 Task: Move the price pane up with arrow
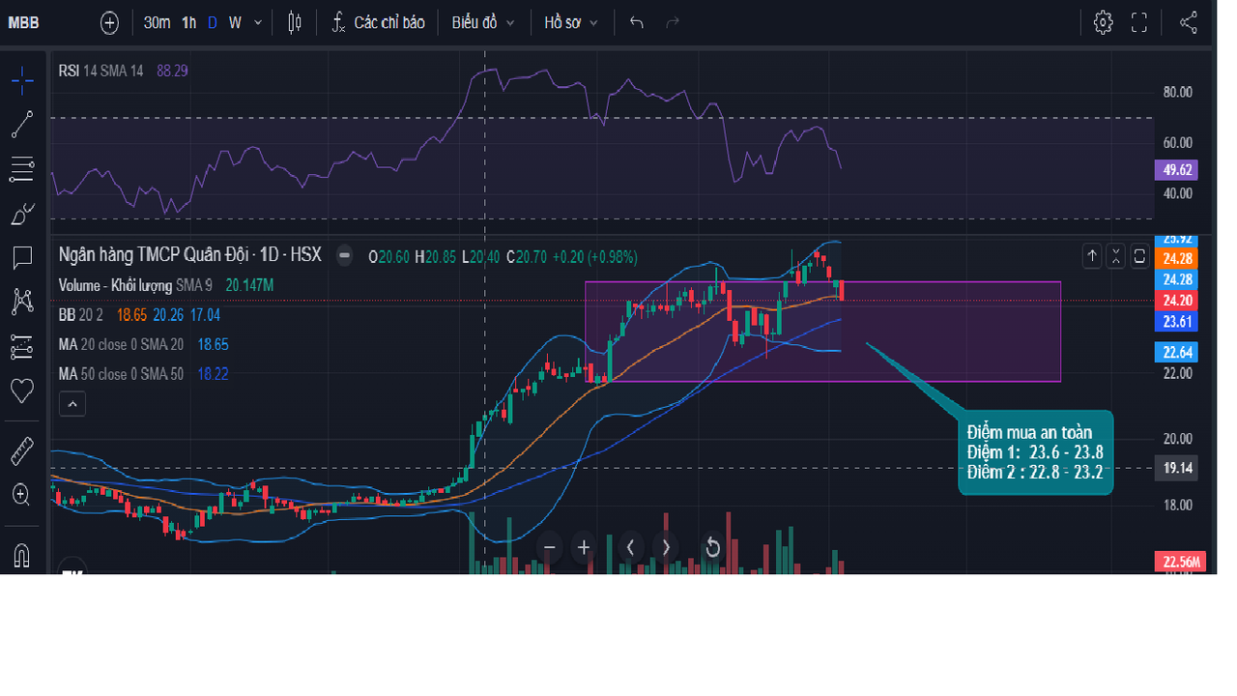pyautogui.click(x=1092, y=256)
